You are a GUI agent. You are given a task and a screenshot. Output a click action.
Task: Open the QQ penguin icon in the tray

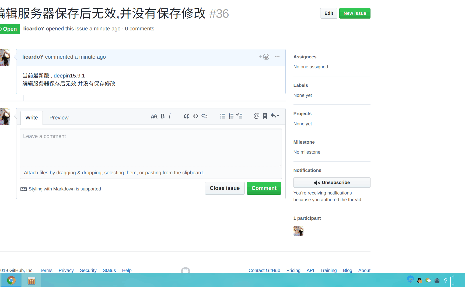419,280
